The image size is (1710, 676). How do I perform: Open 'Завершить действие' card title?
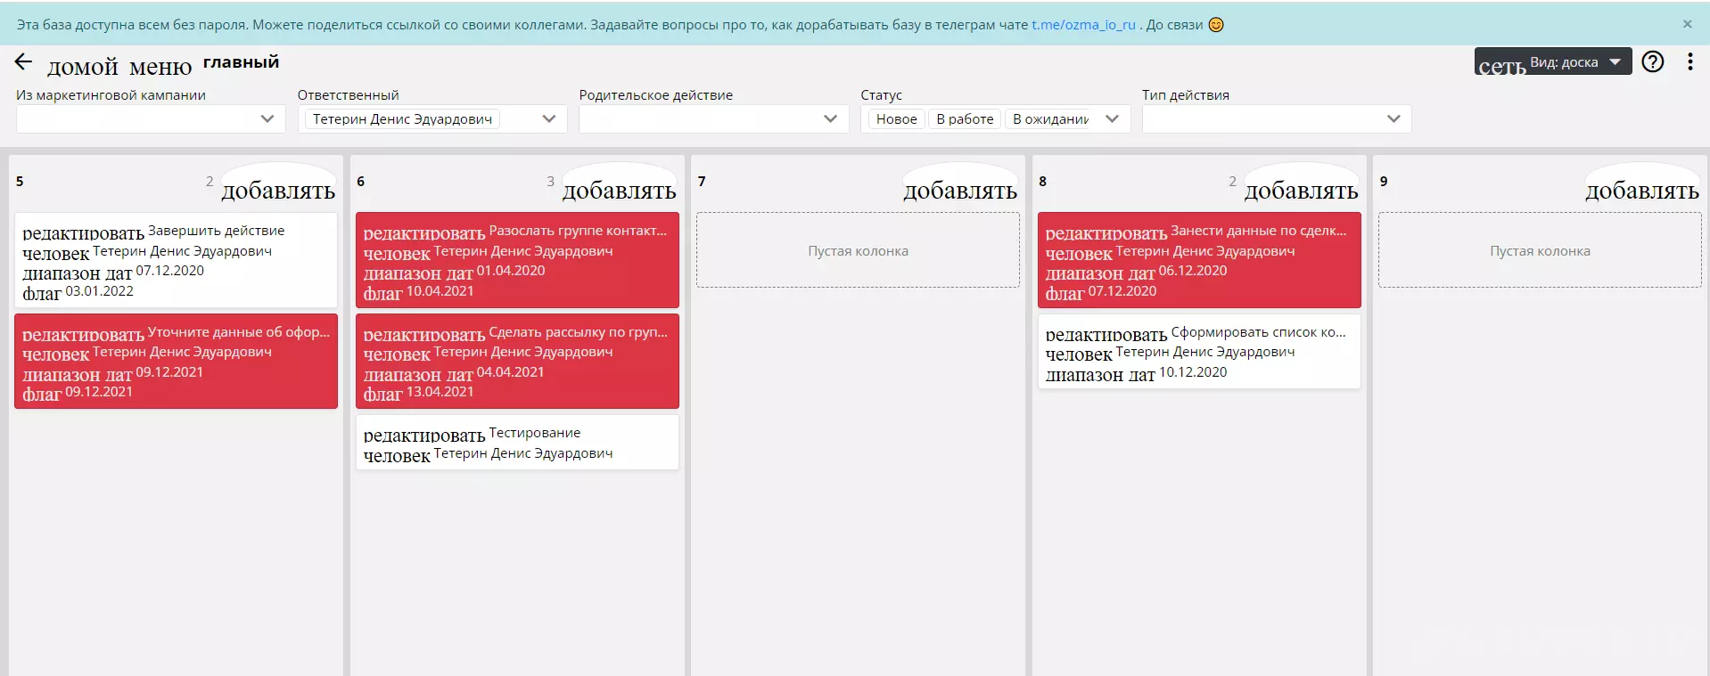(x=217, y=231)
